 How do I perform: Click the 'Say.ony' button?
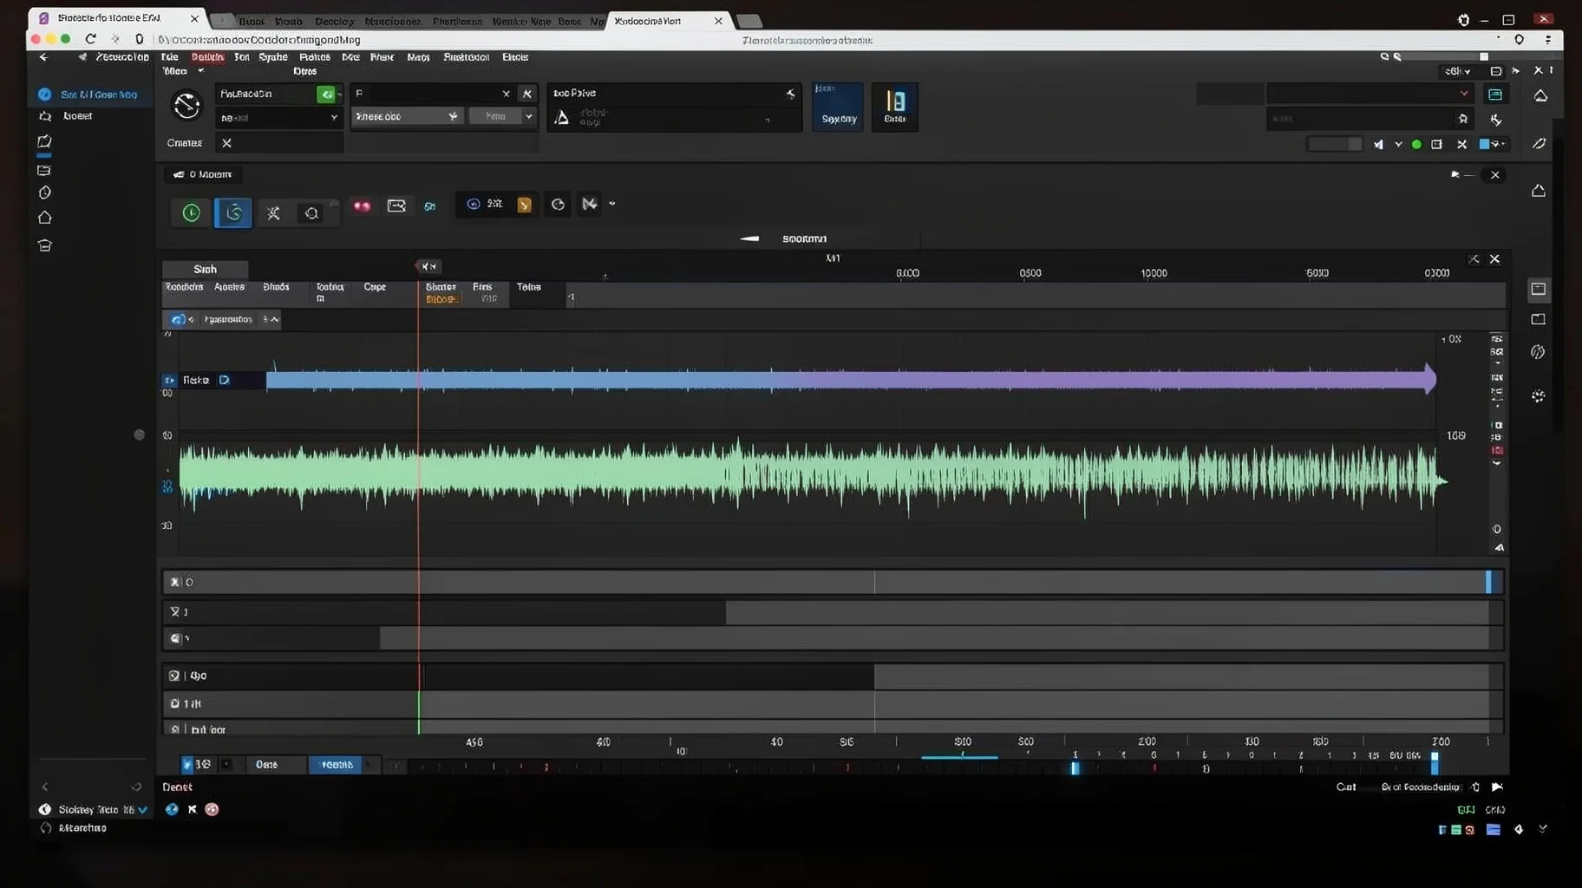(838, 107)
